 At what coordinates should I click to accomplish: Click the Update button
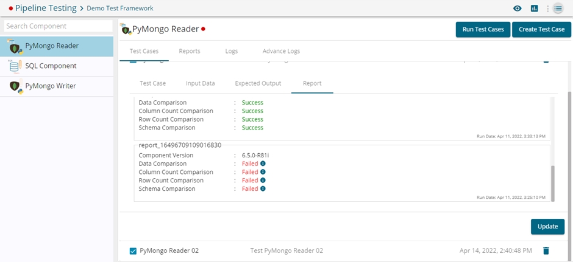547,227
